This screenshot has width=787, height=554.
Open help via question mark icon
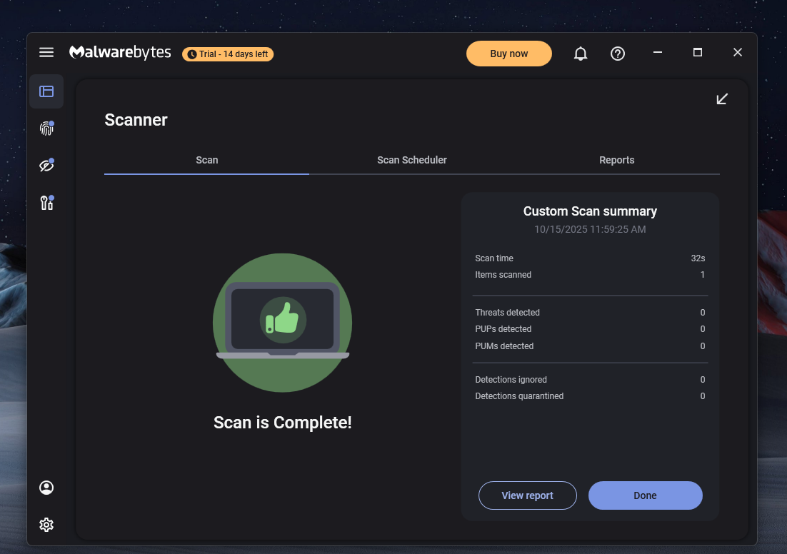(618, 54)
